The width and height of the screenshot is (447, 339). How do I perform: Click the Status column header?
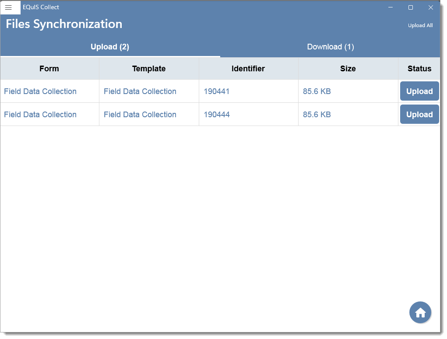(419, 69)
